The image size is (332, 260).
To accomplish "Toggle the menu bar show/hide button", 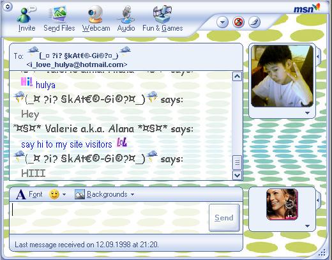I will tap(8, 6).
